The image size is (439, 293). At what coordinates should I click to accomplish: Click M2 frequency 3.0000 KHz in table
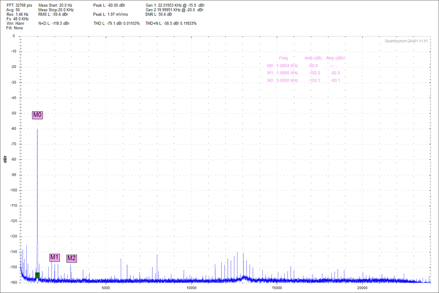(287, 80)
